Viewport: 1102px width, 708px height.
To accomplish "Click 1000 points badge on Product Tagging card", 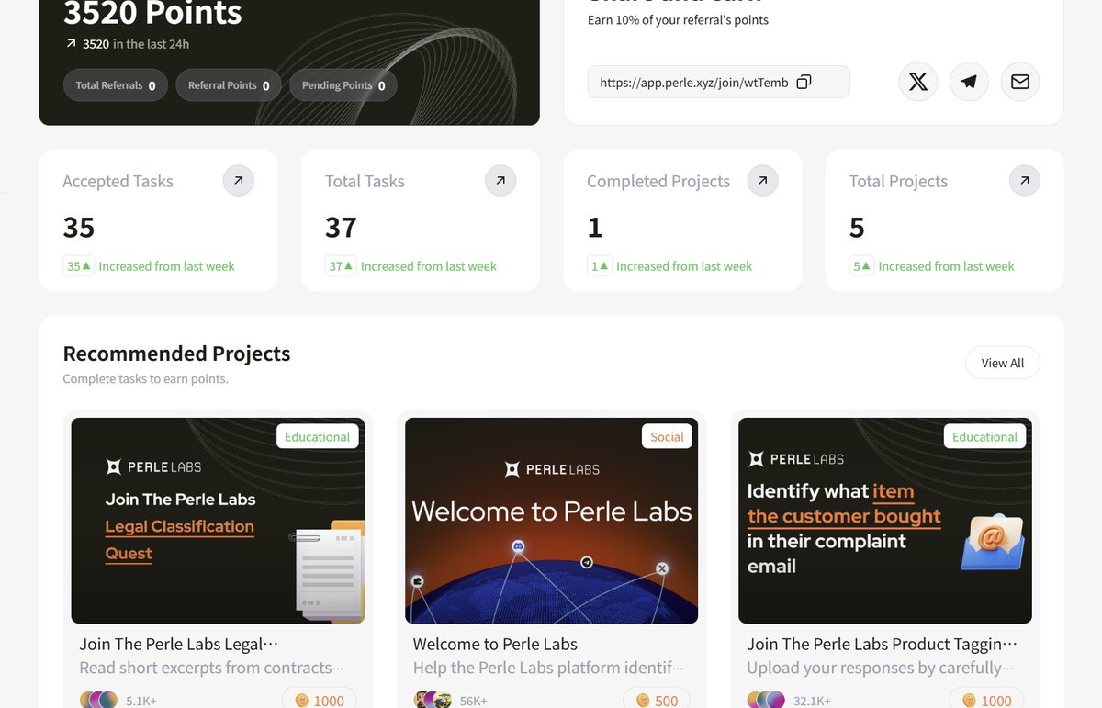I will [986, 701].
